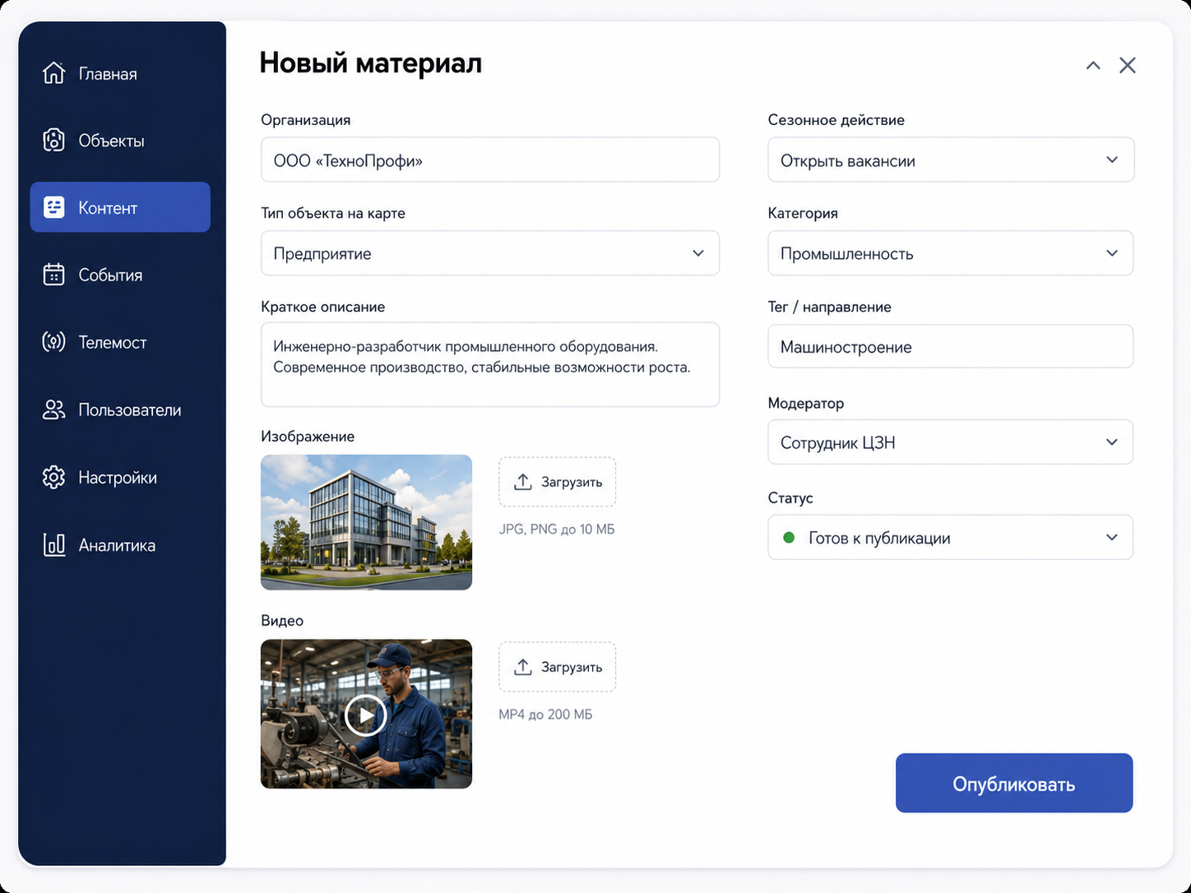This screenshot has height=893, width=1191.
Task: Click the chevron in Открыть вакансии field
Action: pos(1112,160)
